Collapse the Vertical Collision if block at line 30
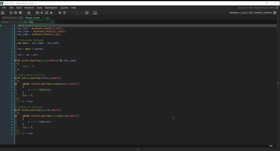Viewport: 280px width, 151px height. click(16, 110)
